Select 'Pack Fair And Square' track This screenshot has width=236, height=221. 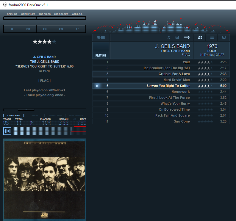click(161, 115)
